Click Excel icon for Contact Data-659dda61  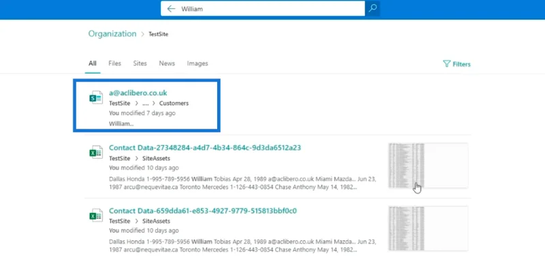tap(96, 215)
